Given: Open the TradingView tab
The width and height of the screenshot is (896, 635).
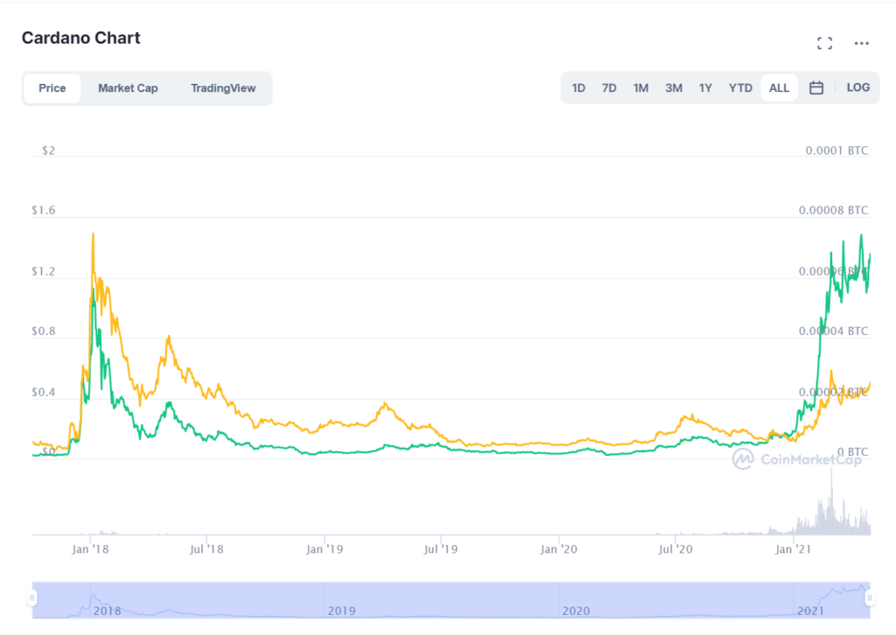Looking at the screenshot, I should click(223, 88).
